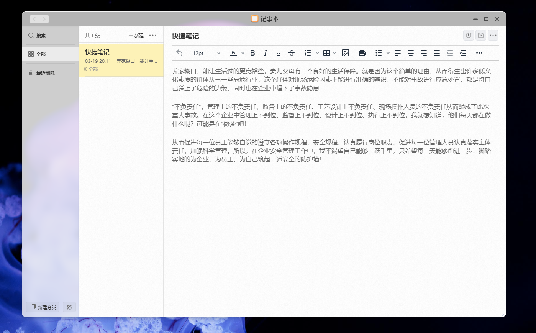Apply italic formatting
Viewport: 536px width, 333px height.
265,53
